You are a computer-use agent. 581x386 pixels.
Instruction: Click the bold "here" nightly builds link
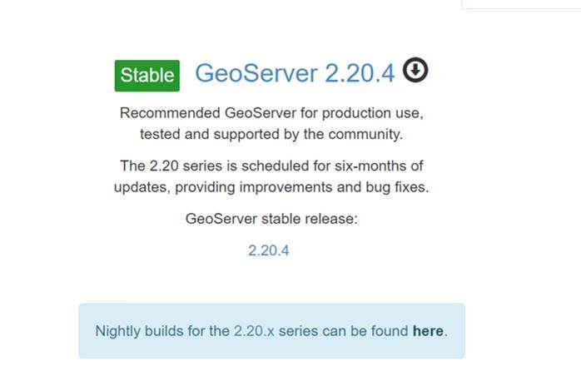click(428, 331)
